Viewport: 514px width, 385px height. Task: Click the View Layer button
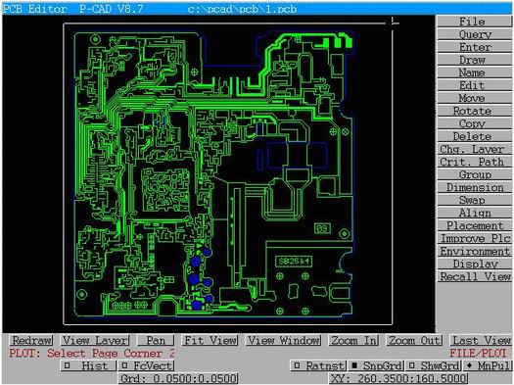click(x=95, y=340)
